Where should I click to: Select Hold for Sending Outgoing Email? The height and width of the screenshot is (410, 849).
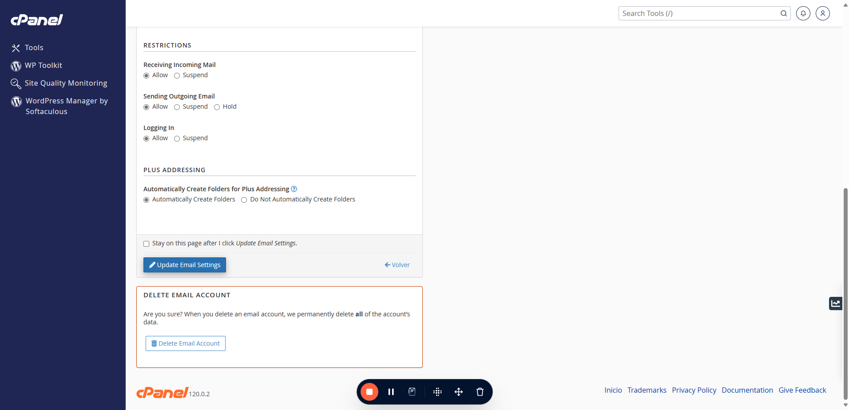pyautogui.click(x=217, y=107)
